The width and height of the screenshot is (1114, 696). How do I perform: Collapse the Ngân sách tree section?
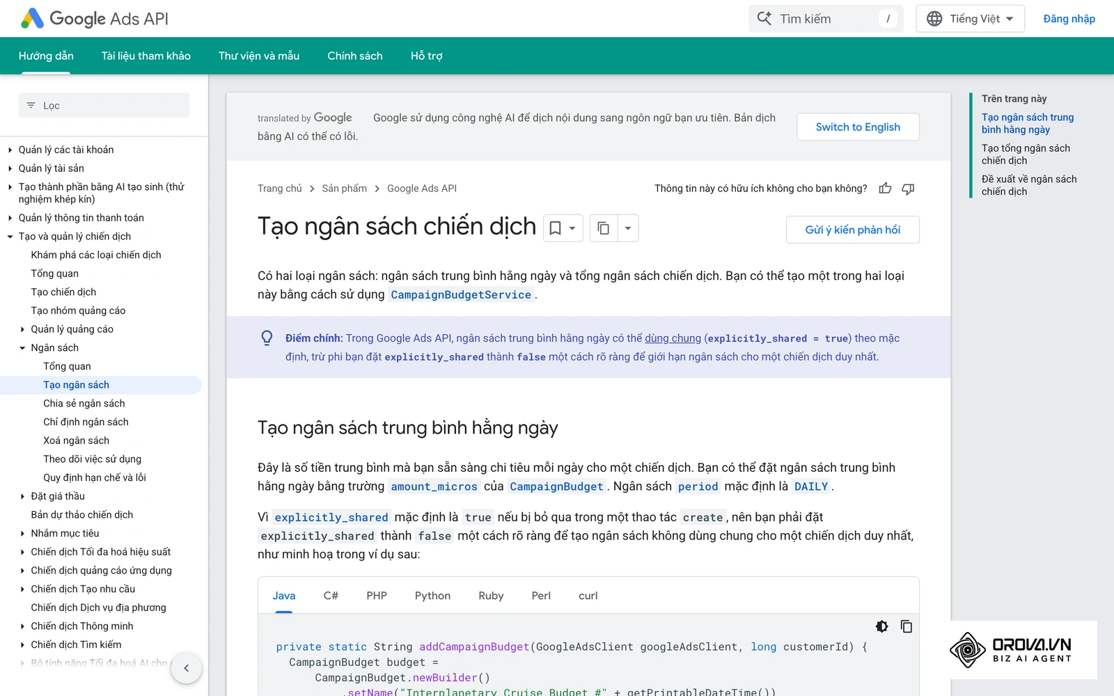point(22,348)
